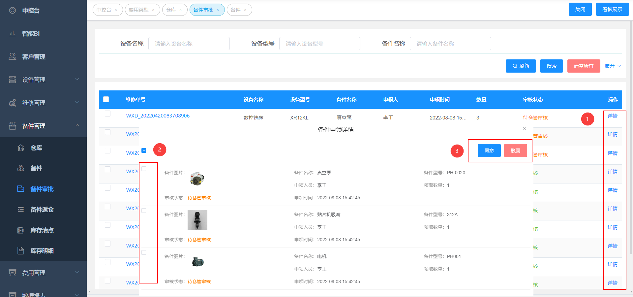Click the 备件返仓 list icon

[21, 210]
